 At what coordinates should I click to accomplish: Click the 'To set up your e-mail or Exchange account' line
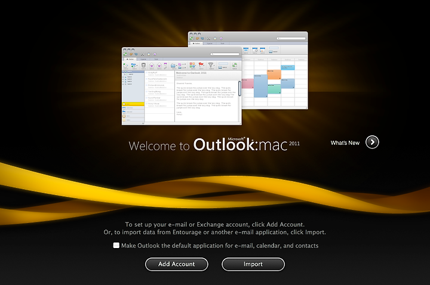215,225
